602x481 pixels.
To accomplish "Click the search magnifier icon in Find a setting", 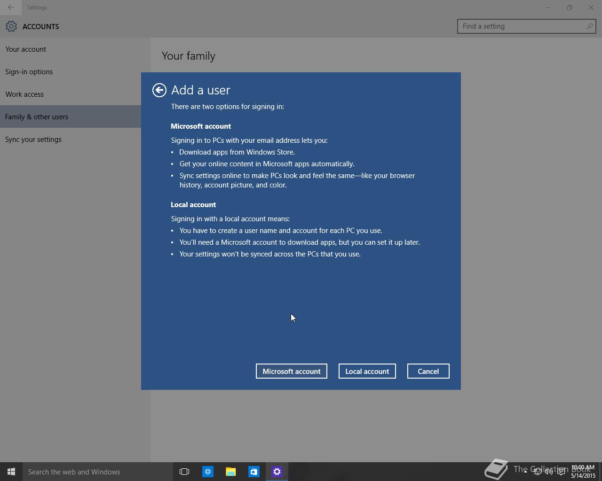I will pos(589,26).
